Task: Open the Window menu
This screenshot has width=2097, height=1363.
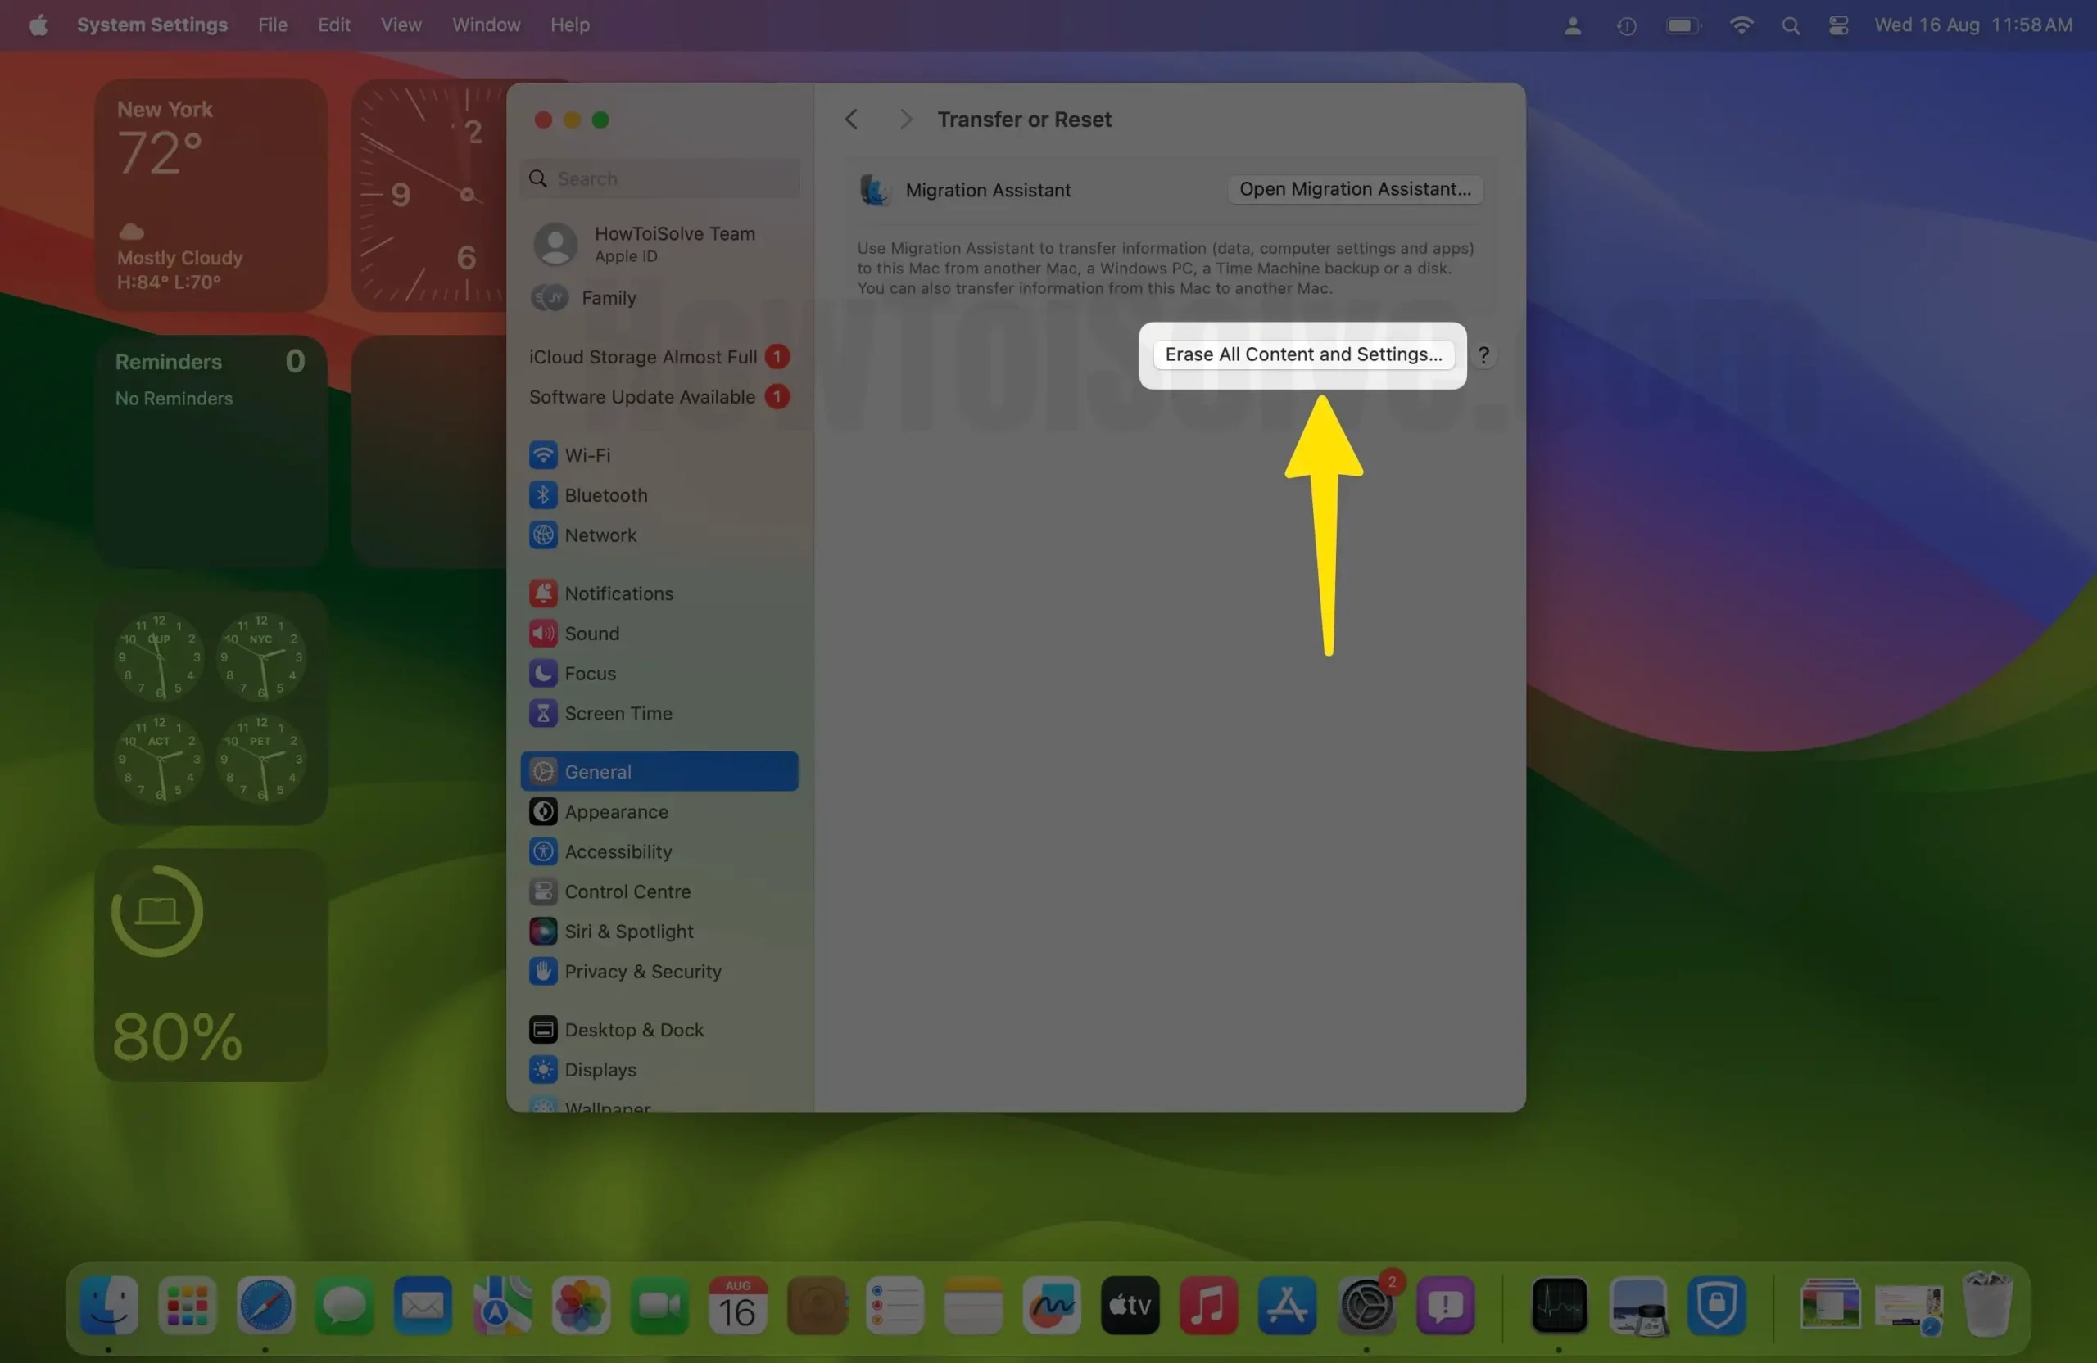Action: [486, 24]
